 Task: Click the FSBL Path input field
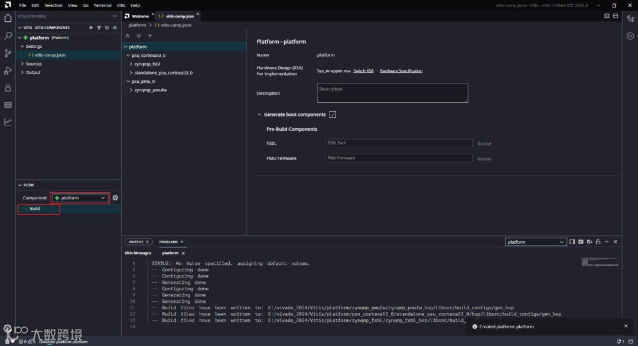tap(399, 143)
